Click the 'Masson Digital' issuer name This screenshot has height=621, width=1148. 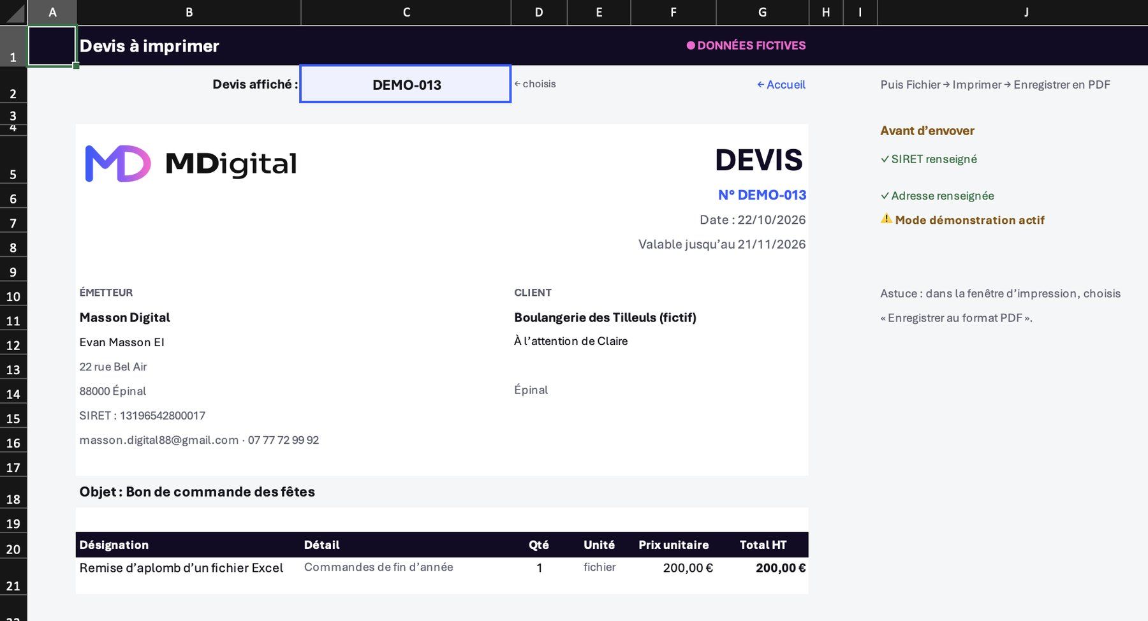[124, 318]
